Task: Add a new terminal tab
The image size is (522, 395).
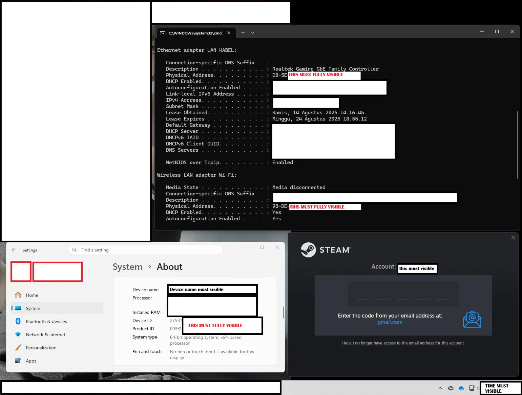Action: coord(243,33)
